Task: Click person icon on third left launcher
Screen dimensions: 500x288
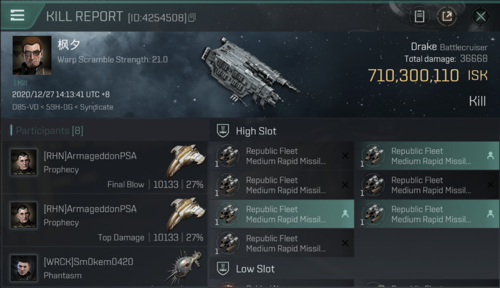Action: pyautogui.click(x=345, y=214)
